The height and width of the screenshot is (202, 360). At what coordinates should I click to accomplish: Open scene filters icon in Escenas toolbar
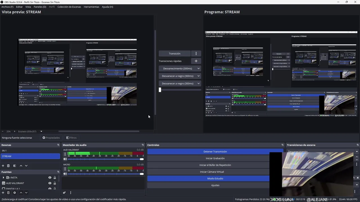[15, 166]
